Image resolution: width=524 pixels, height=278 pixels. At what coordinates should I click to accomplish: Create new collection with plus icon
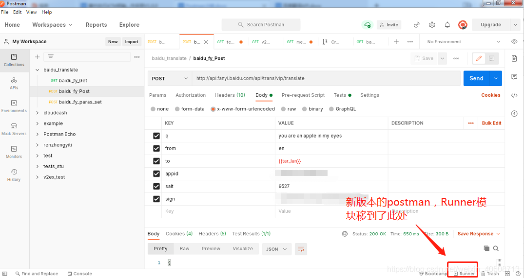(x=38, y=57)
